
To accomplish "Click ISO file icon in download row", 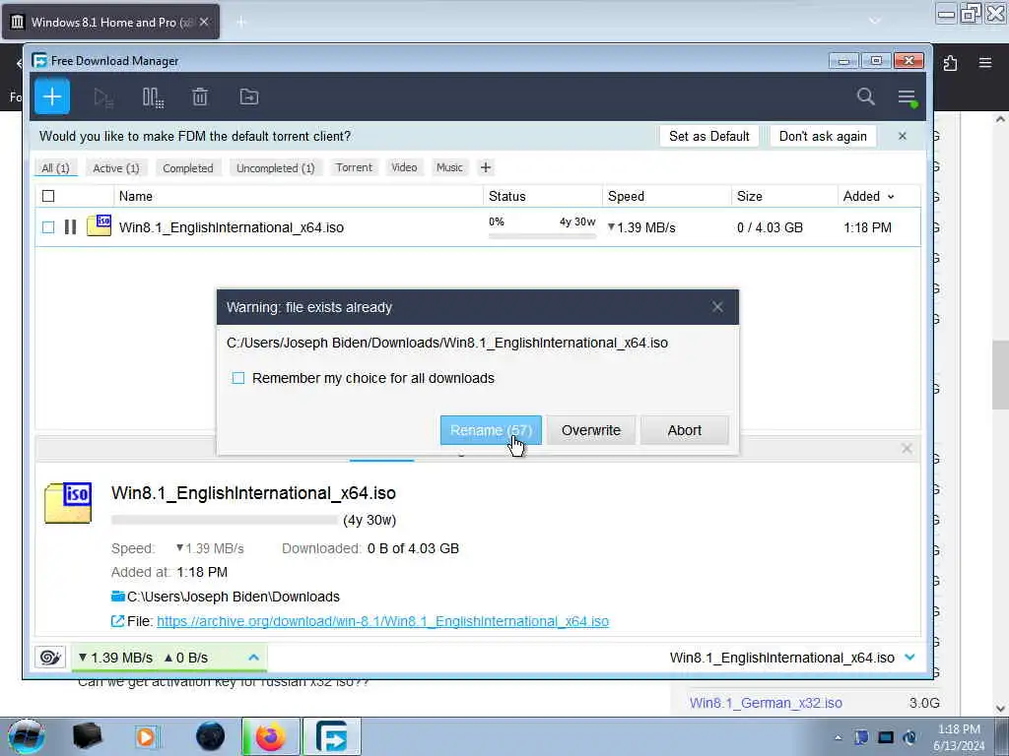I will click(x=100, y=225).
